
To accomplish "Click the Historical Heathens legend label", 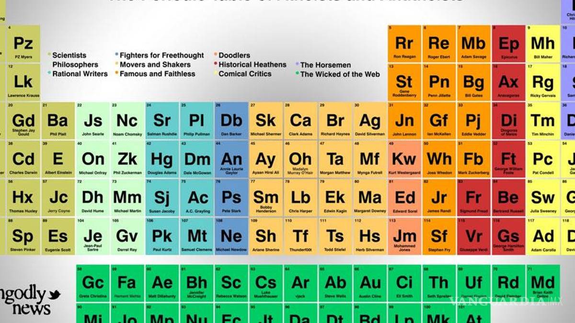I will tap(252, 65).
